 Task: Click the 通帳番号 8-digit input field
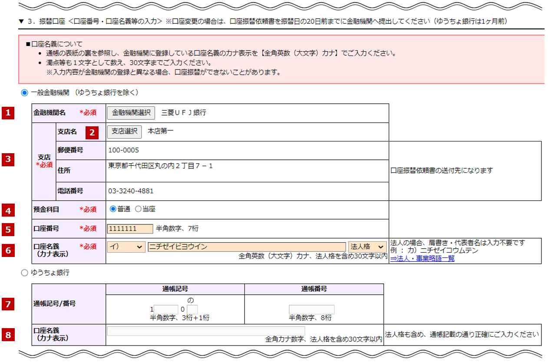pos(311,309)
